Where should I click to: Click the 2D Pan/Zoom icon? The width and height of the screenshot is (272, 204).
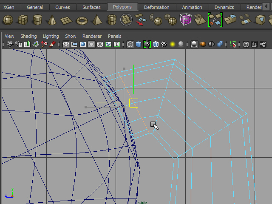(44, 44)
